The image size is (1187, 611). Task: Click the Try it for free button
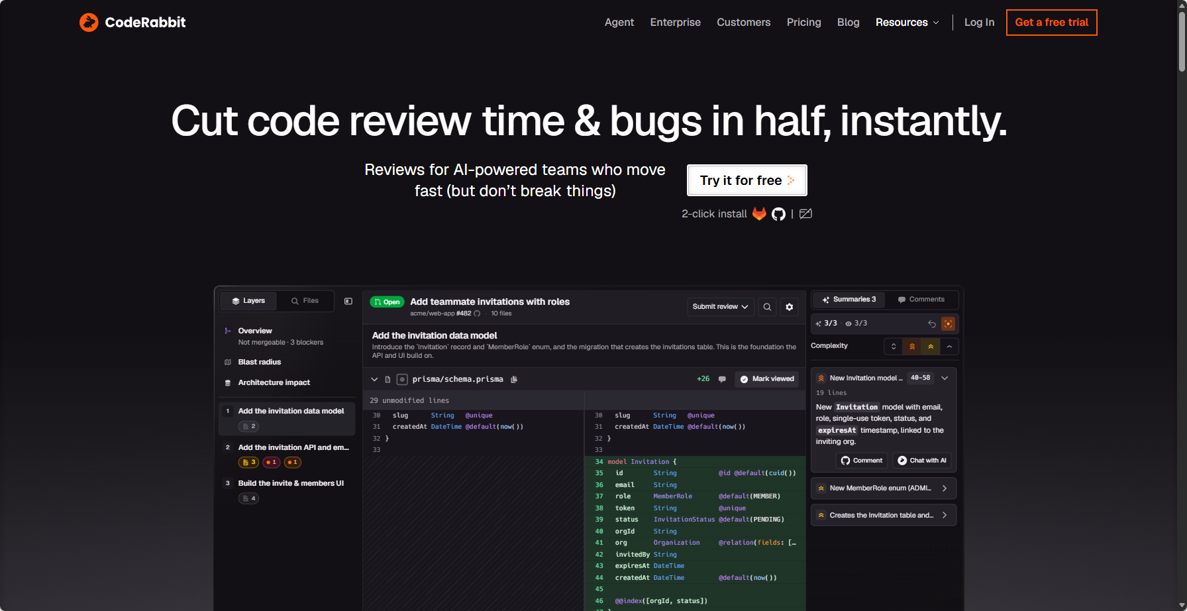(x=747, y=180)
